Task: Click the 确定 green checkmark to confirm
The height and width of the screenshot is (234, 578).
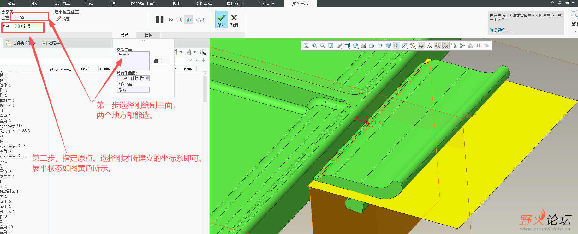Action: click(x=222, y=20)
